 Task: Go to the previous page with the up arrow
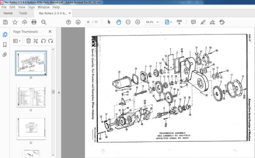click(x=68, y=22)
